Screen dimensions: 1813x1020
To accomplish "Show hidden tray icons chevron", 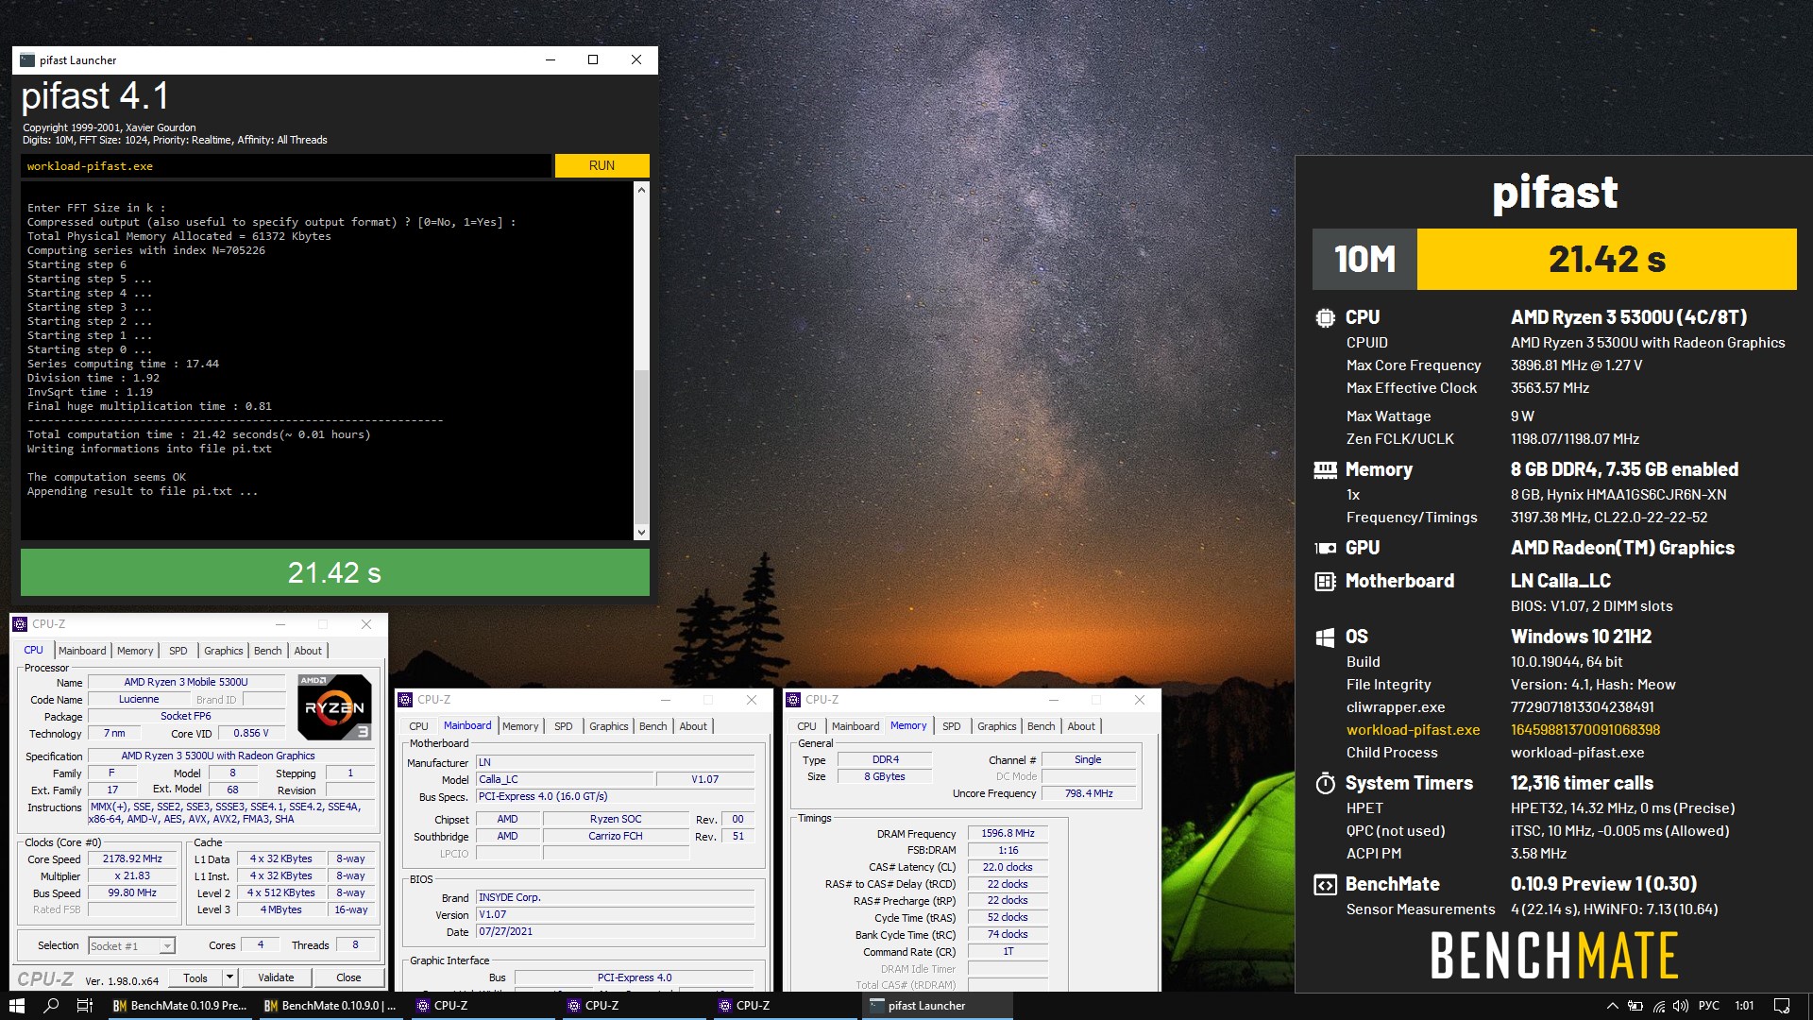I will (1612, 1006).
